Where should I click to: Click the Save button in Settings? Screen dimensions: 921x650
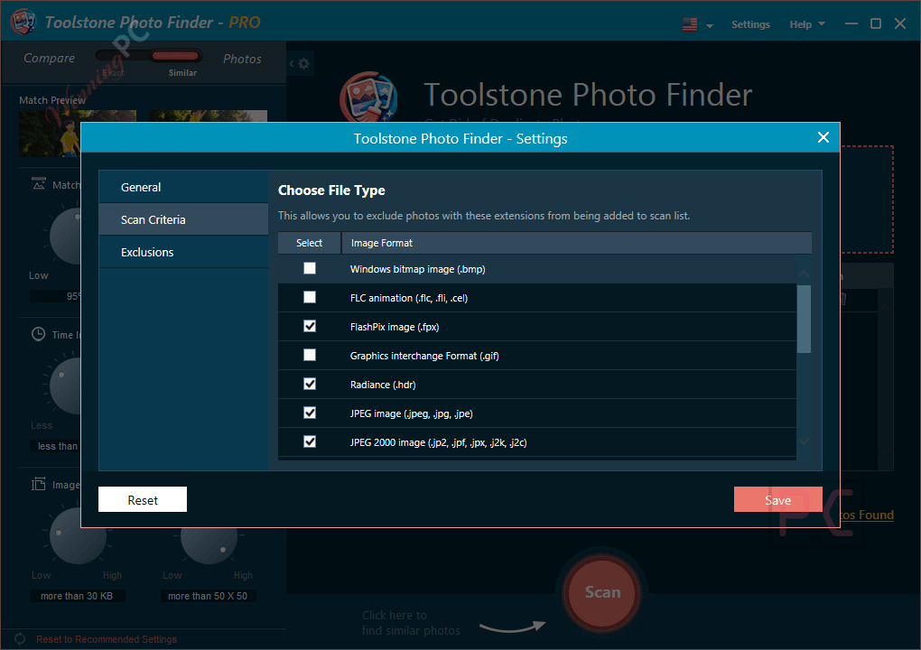pyautogui.click(x=777, y=499)
